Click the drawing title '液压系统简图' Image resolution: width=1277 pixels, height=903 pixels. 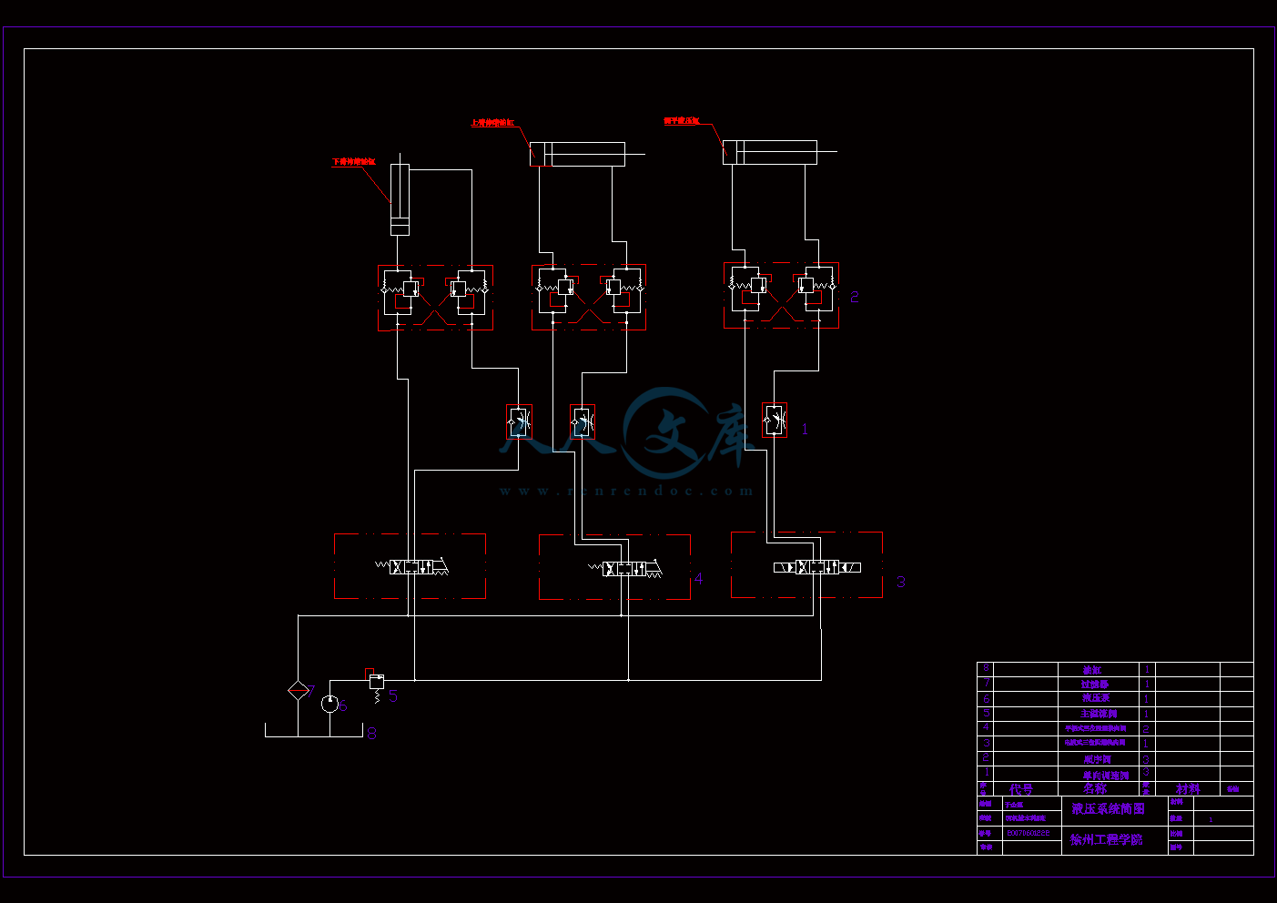(1109, 808)
